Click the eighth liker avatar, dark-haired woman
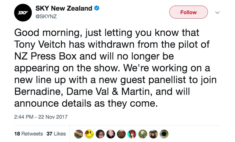 click(x=153, y=134)
